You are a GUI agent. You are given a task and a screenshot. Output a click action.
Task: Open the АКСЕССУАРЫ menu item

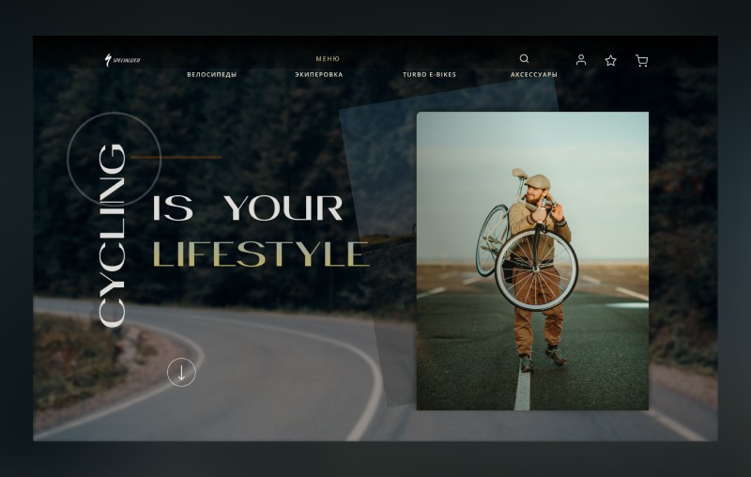[x=533, y=74]
